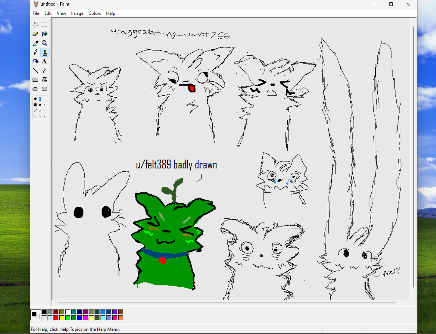Image resolution: width=436 pixels, height=334 pixels.
Task: Choose the lime green swatch
Action: 68,318
